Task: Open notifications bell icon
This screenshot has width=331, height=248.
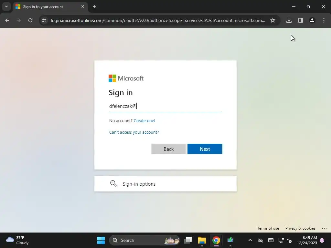Action: click(x=322, y=240)
